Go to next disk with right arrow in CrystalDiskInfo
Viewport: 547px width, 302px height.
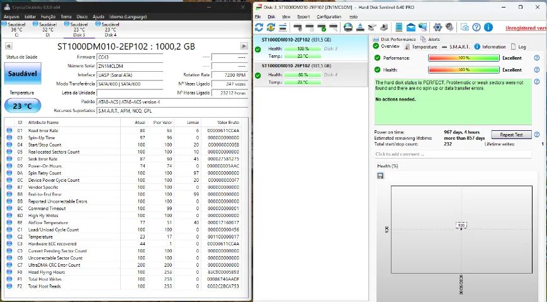pos(244,46)
